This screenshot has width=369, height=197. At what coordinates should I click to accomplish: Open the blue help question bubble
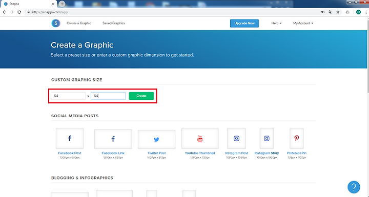(354, 187)
